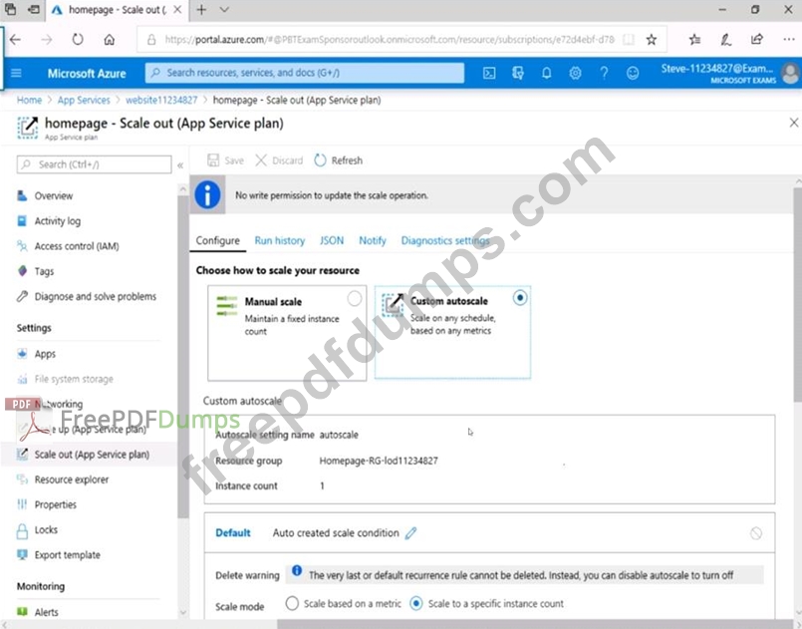Switch to the Run history tab
The image size is (802, 629).
click(280, 240)
